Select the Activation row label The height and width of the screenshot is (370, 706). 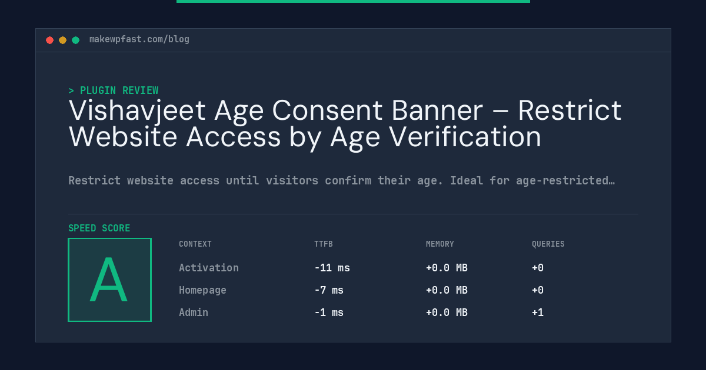tap(209, 268)
